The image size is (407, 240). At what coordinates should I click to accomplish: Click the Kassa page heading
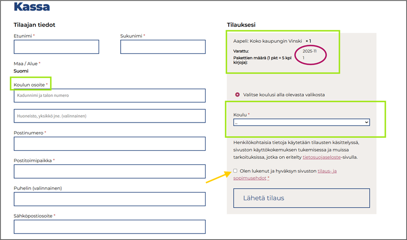pyautogui.click(x=31, y=7)
